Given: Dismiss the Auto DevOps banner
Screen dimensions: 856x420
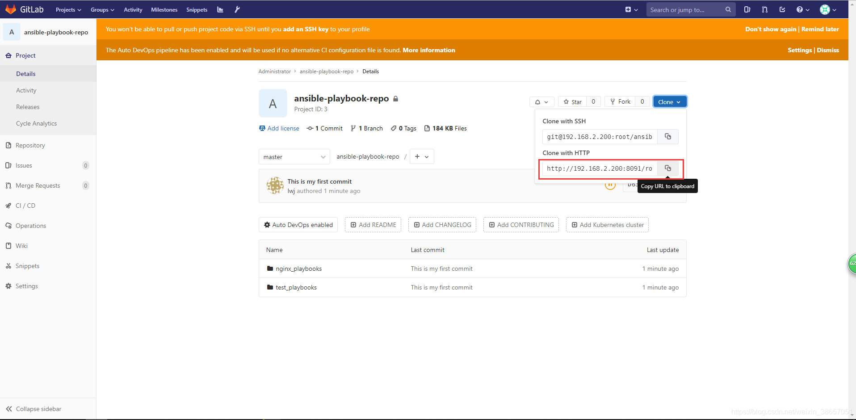Looking at the screenshot, I should pos(828,50).
